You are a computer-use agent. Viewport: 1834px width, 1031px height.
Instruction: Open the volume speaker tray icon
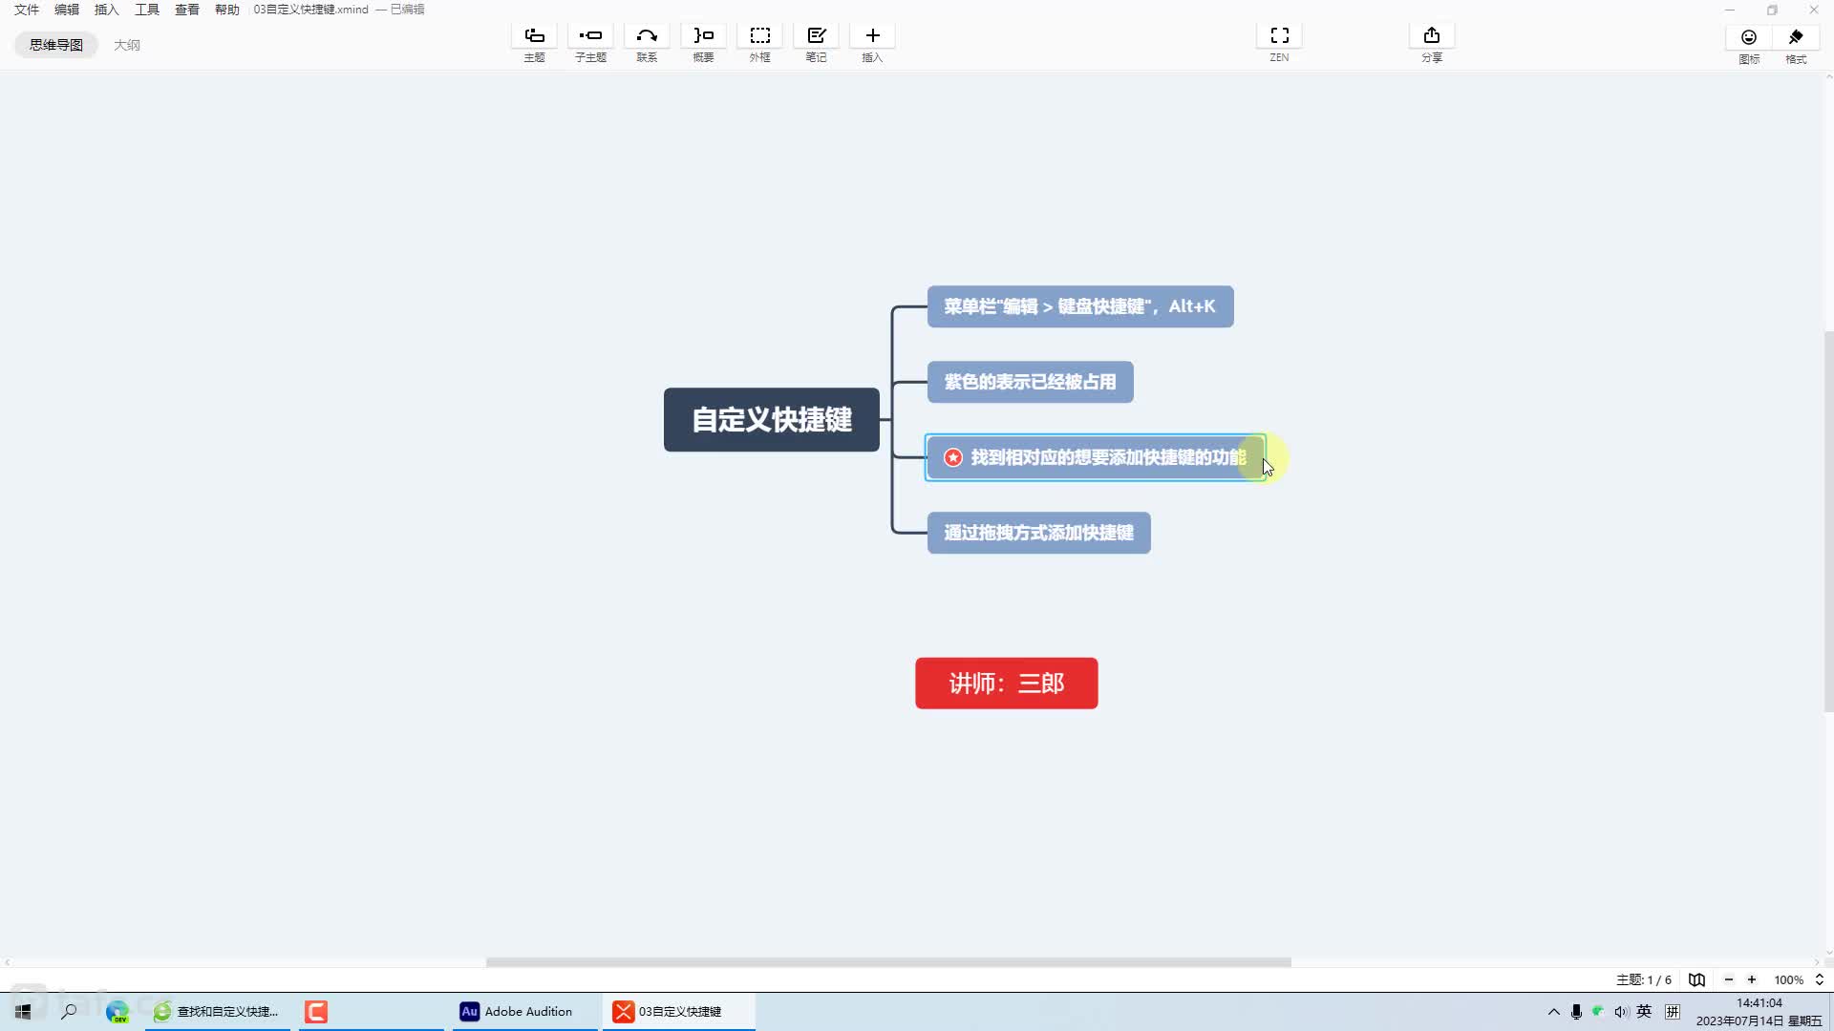coord(1621,1011)
